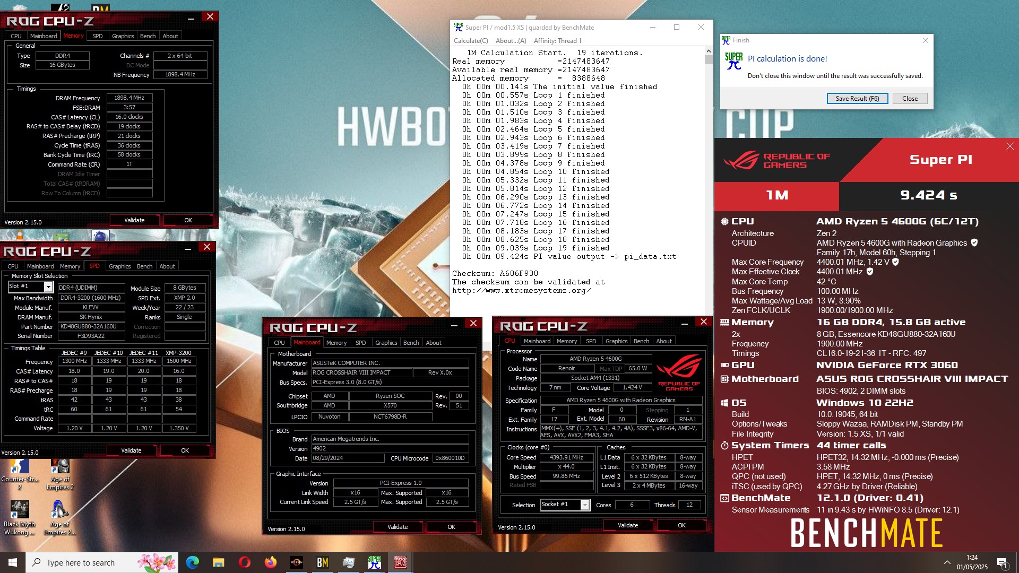Open File Explorer from the taskbar

218,562
